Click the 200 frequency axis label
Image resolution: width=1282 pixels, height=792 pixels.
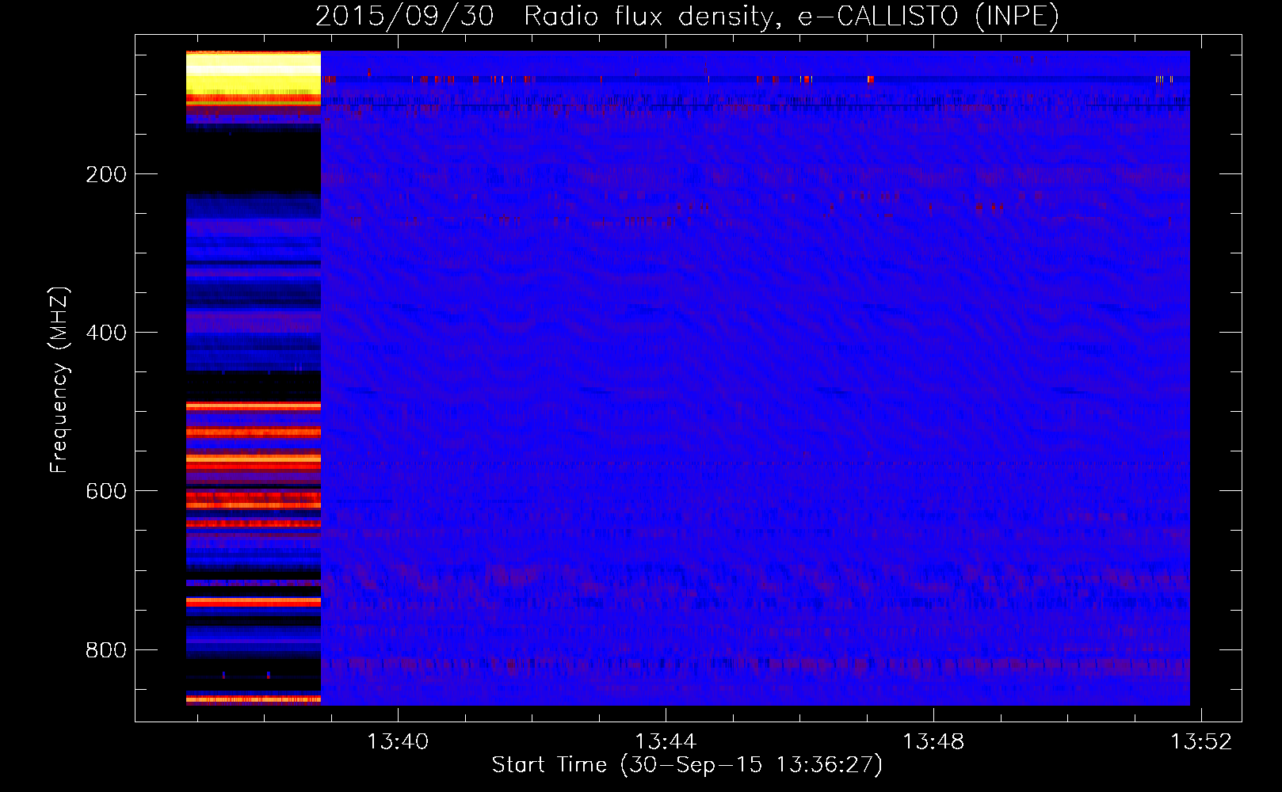click(106, 174)
